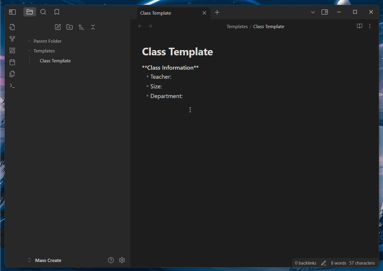Toggle the left sidebar icon
The height and width of the screenshot is (271, 383).
click(x=12, y=12)
